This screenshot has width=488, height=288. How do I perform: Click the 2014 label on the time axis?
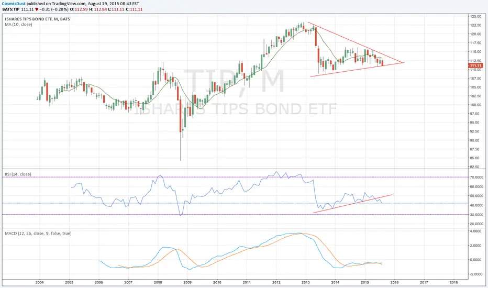tap(335, 282)
